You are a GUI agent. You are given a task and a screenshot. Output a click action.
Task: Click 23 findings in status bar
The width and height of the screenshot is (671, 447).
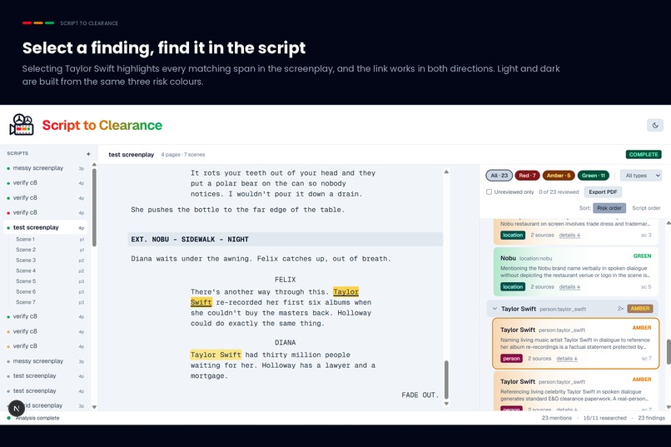coord(651,418)
